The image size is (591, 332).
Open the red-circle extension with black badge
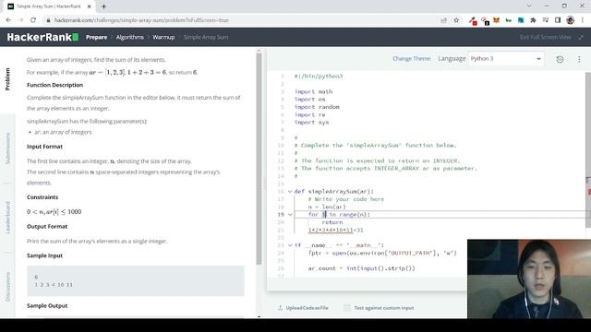485,20
